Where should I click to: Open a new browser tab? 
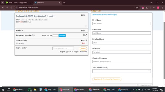point(64,3)
